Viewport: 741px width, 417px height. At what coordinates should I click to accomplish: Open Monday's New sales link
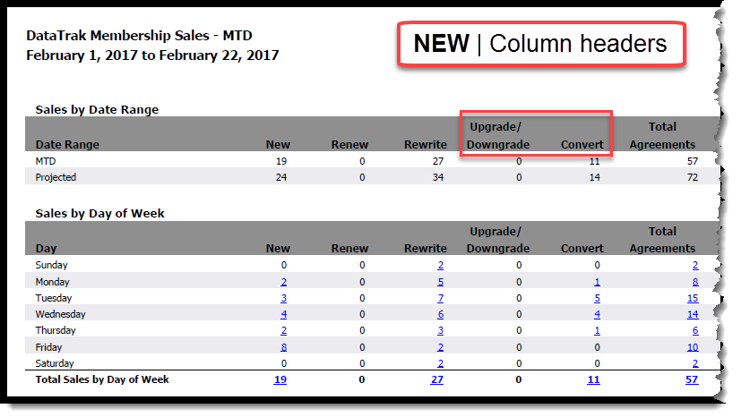point(283,282)
